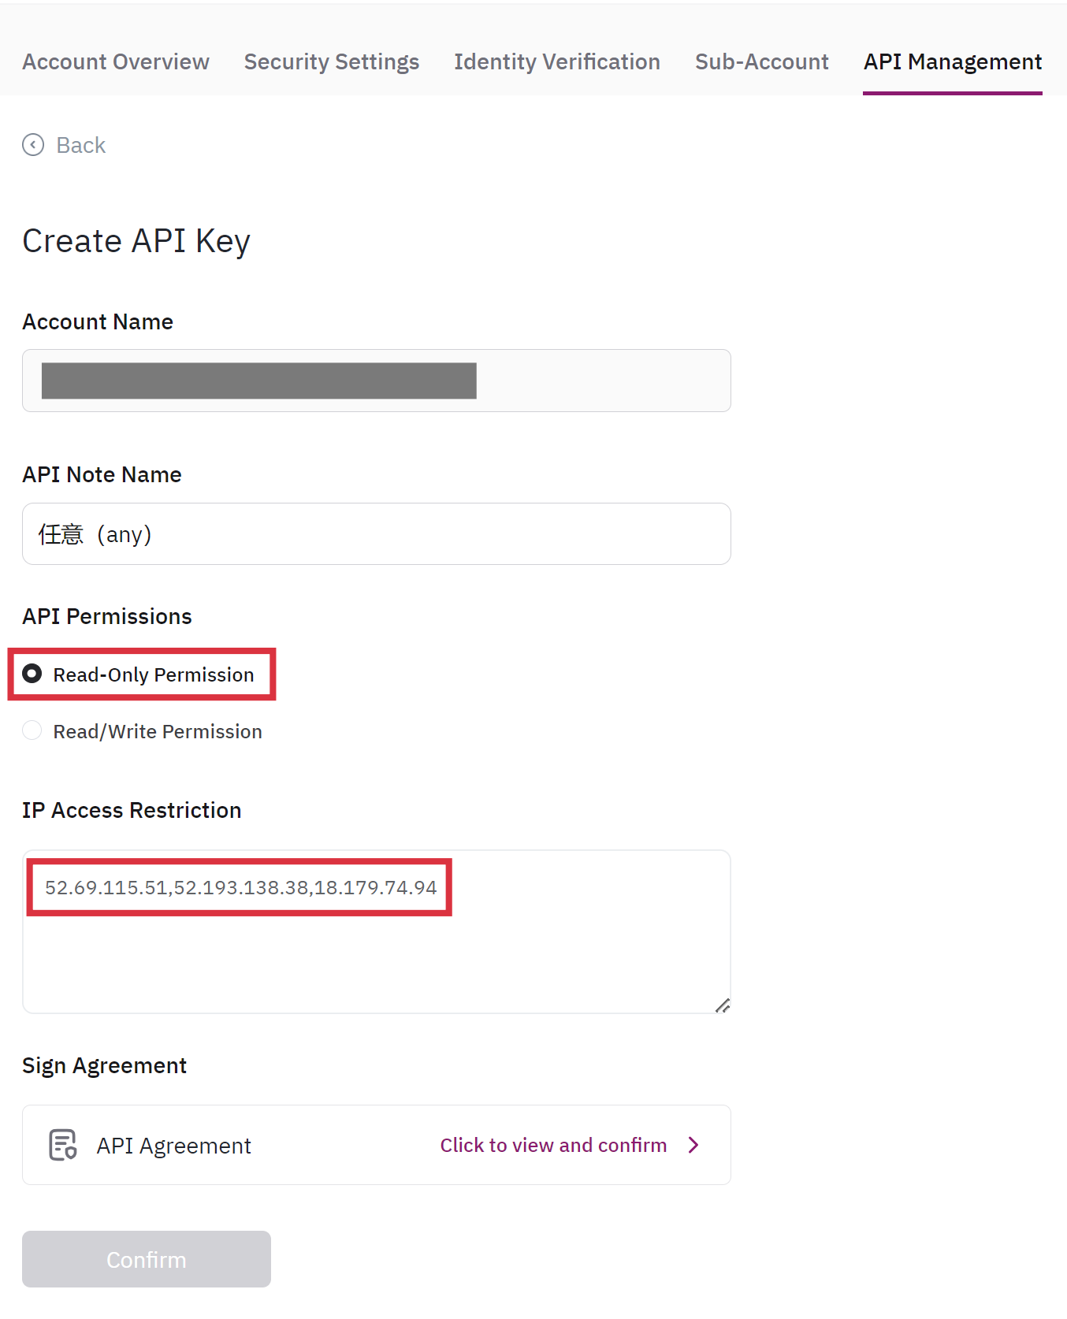This screenshot has width=1067, height=1319.
Task: Click the chevron arrow beside view and confirm
Action: [693, 1145]
